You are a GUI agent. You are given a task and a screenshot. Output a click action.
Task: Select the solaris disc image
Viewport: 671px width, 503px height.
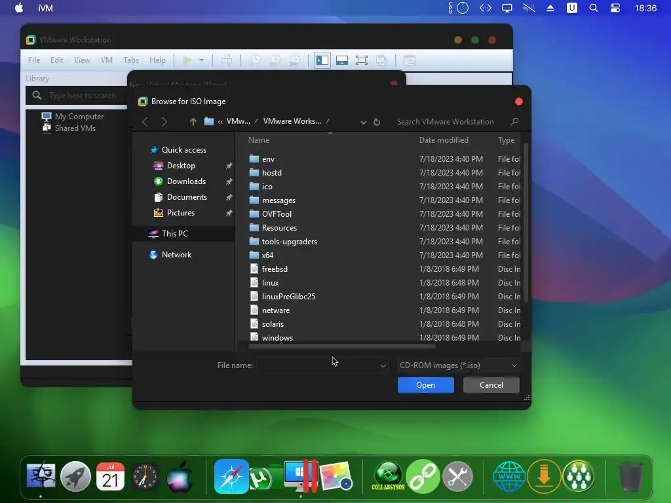click(x=273, y=324)
